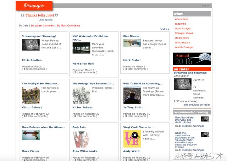Click NYC Watercolor Exhibition thumbnail
This screenshot has width=227, height=161.
coord(81,48)
